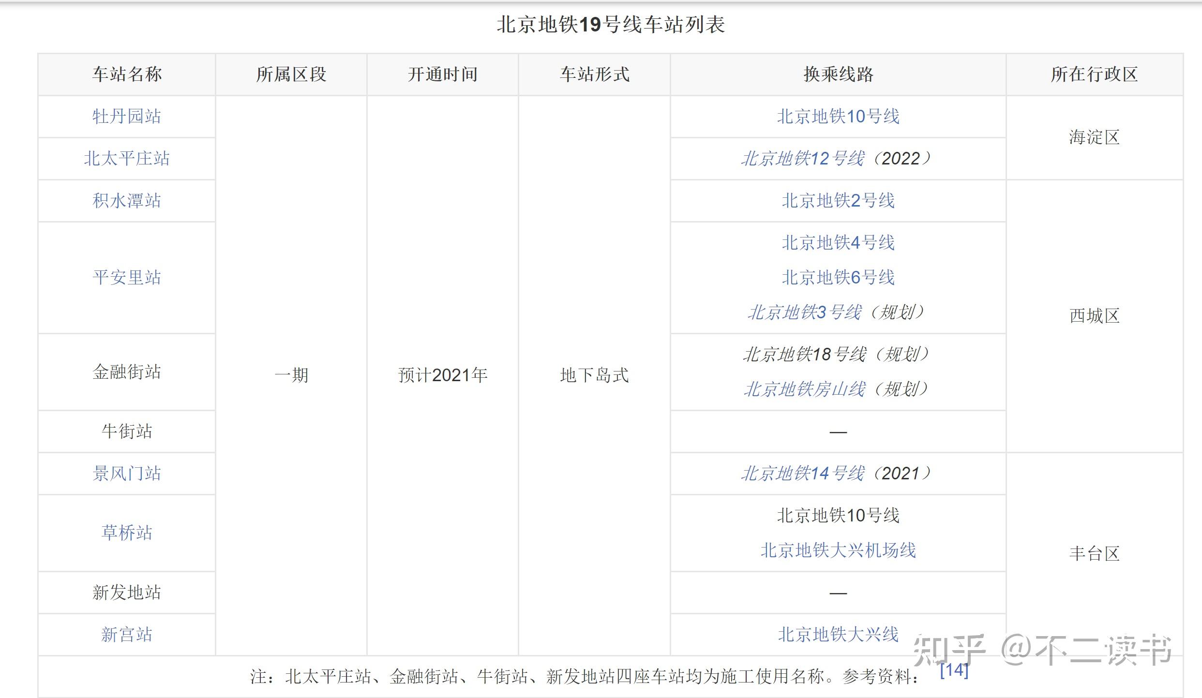This screenshot has width=1202, height=698.
Task: Click the reference [14] citation
Action: (x=954, y=670)
